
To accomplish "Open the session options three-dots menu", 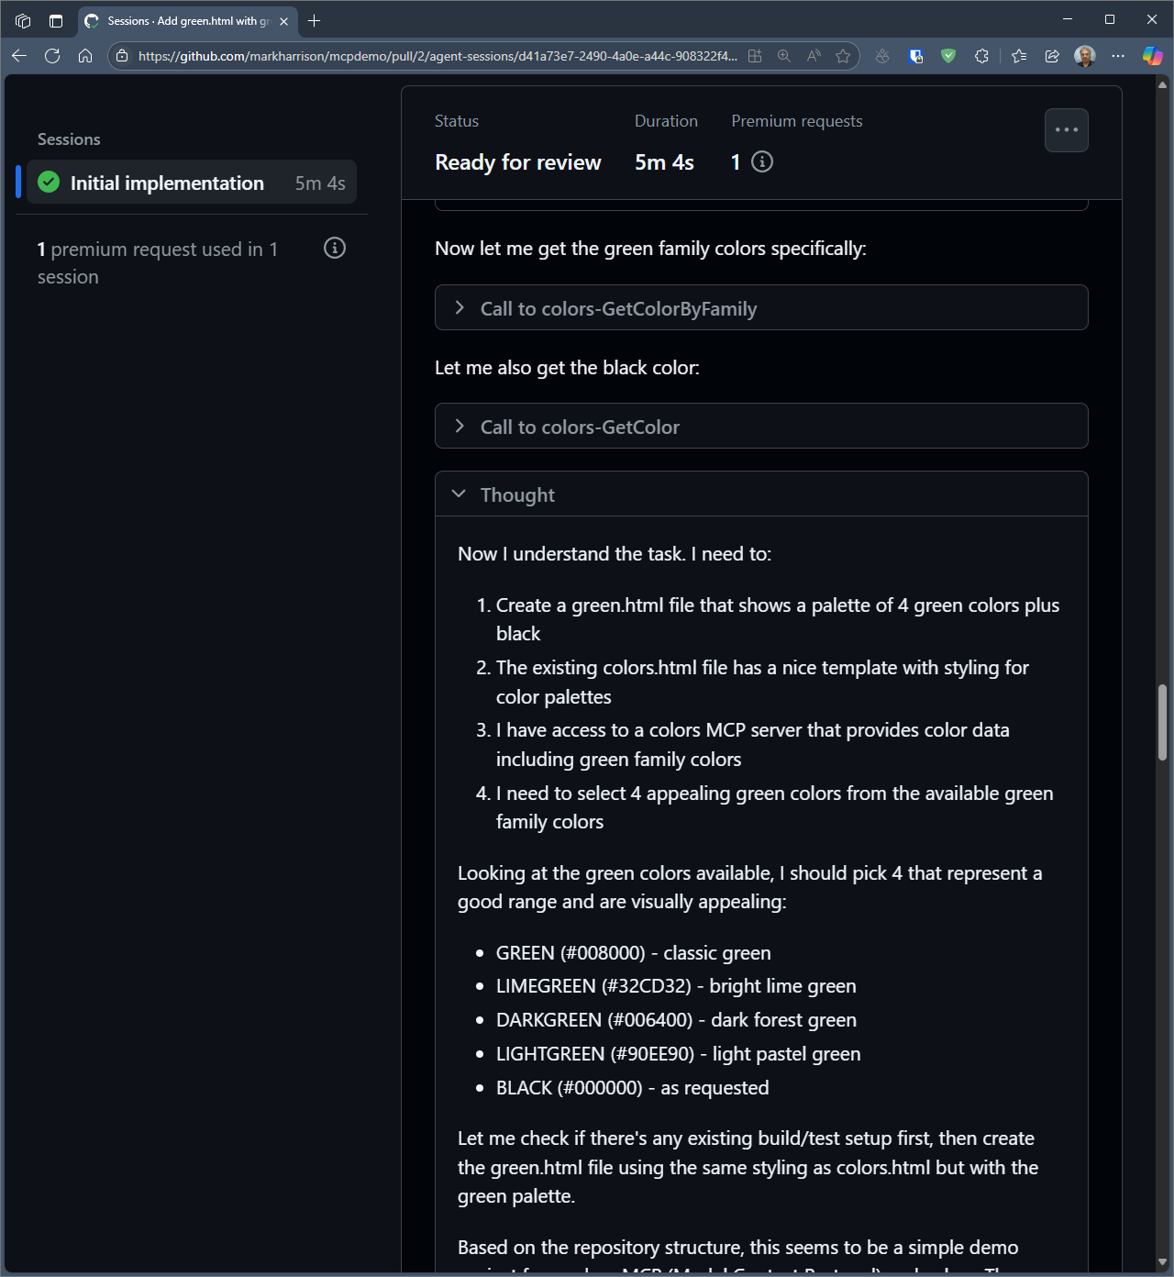I will pos(1066,130).
